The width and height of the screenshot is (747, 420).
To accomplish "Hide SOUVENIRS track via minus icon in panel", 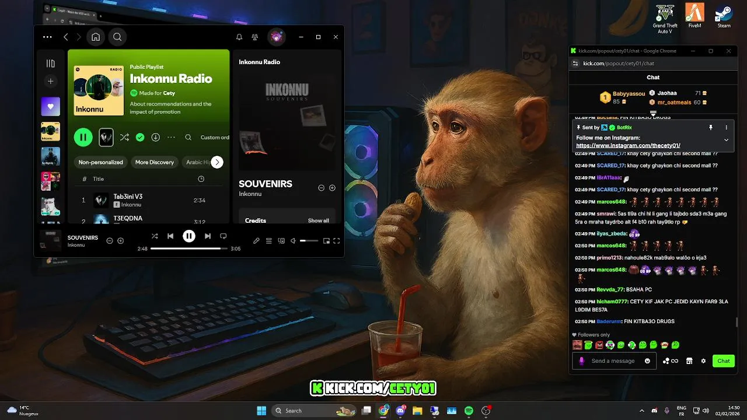I will coord(321,188).
